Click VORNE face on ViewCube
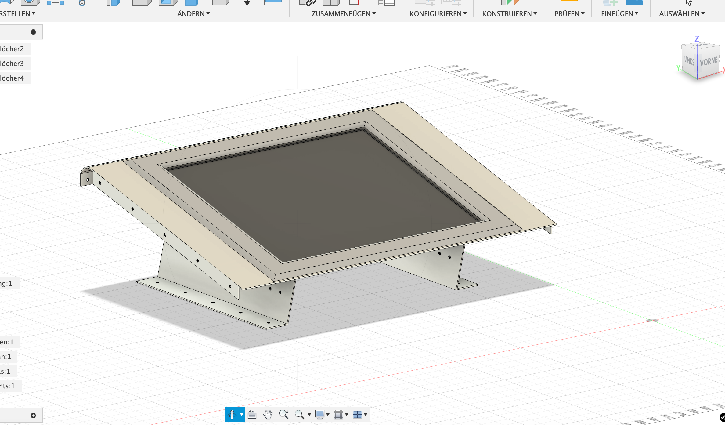 (x=709, y=62)
